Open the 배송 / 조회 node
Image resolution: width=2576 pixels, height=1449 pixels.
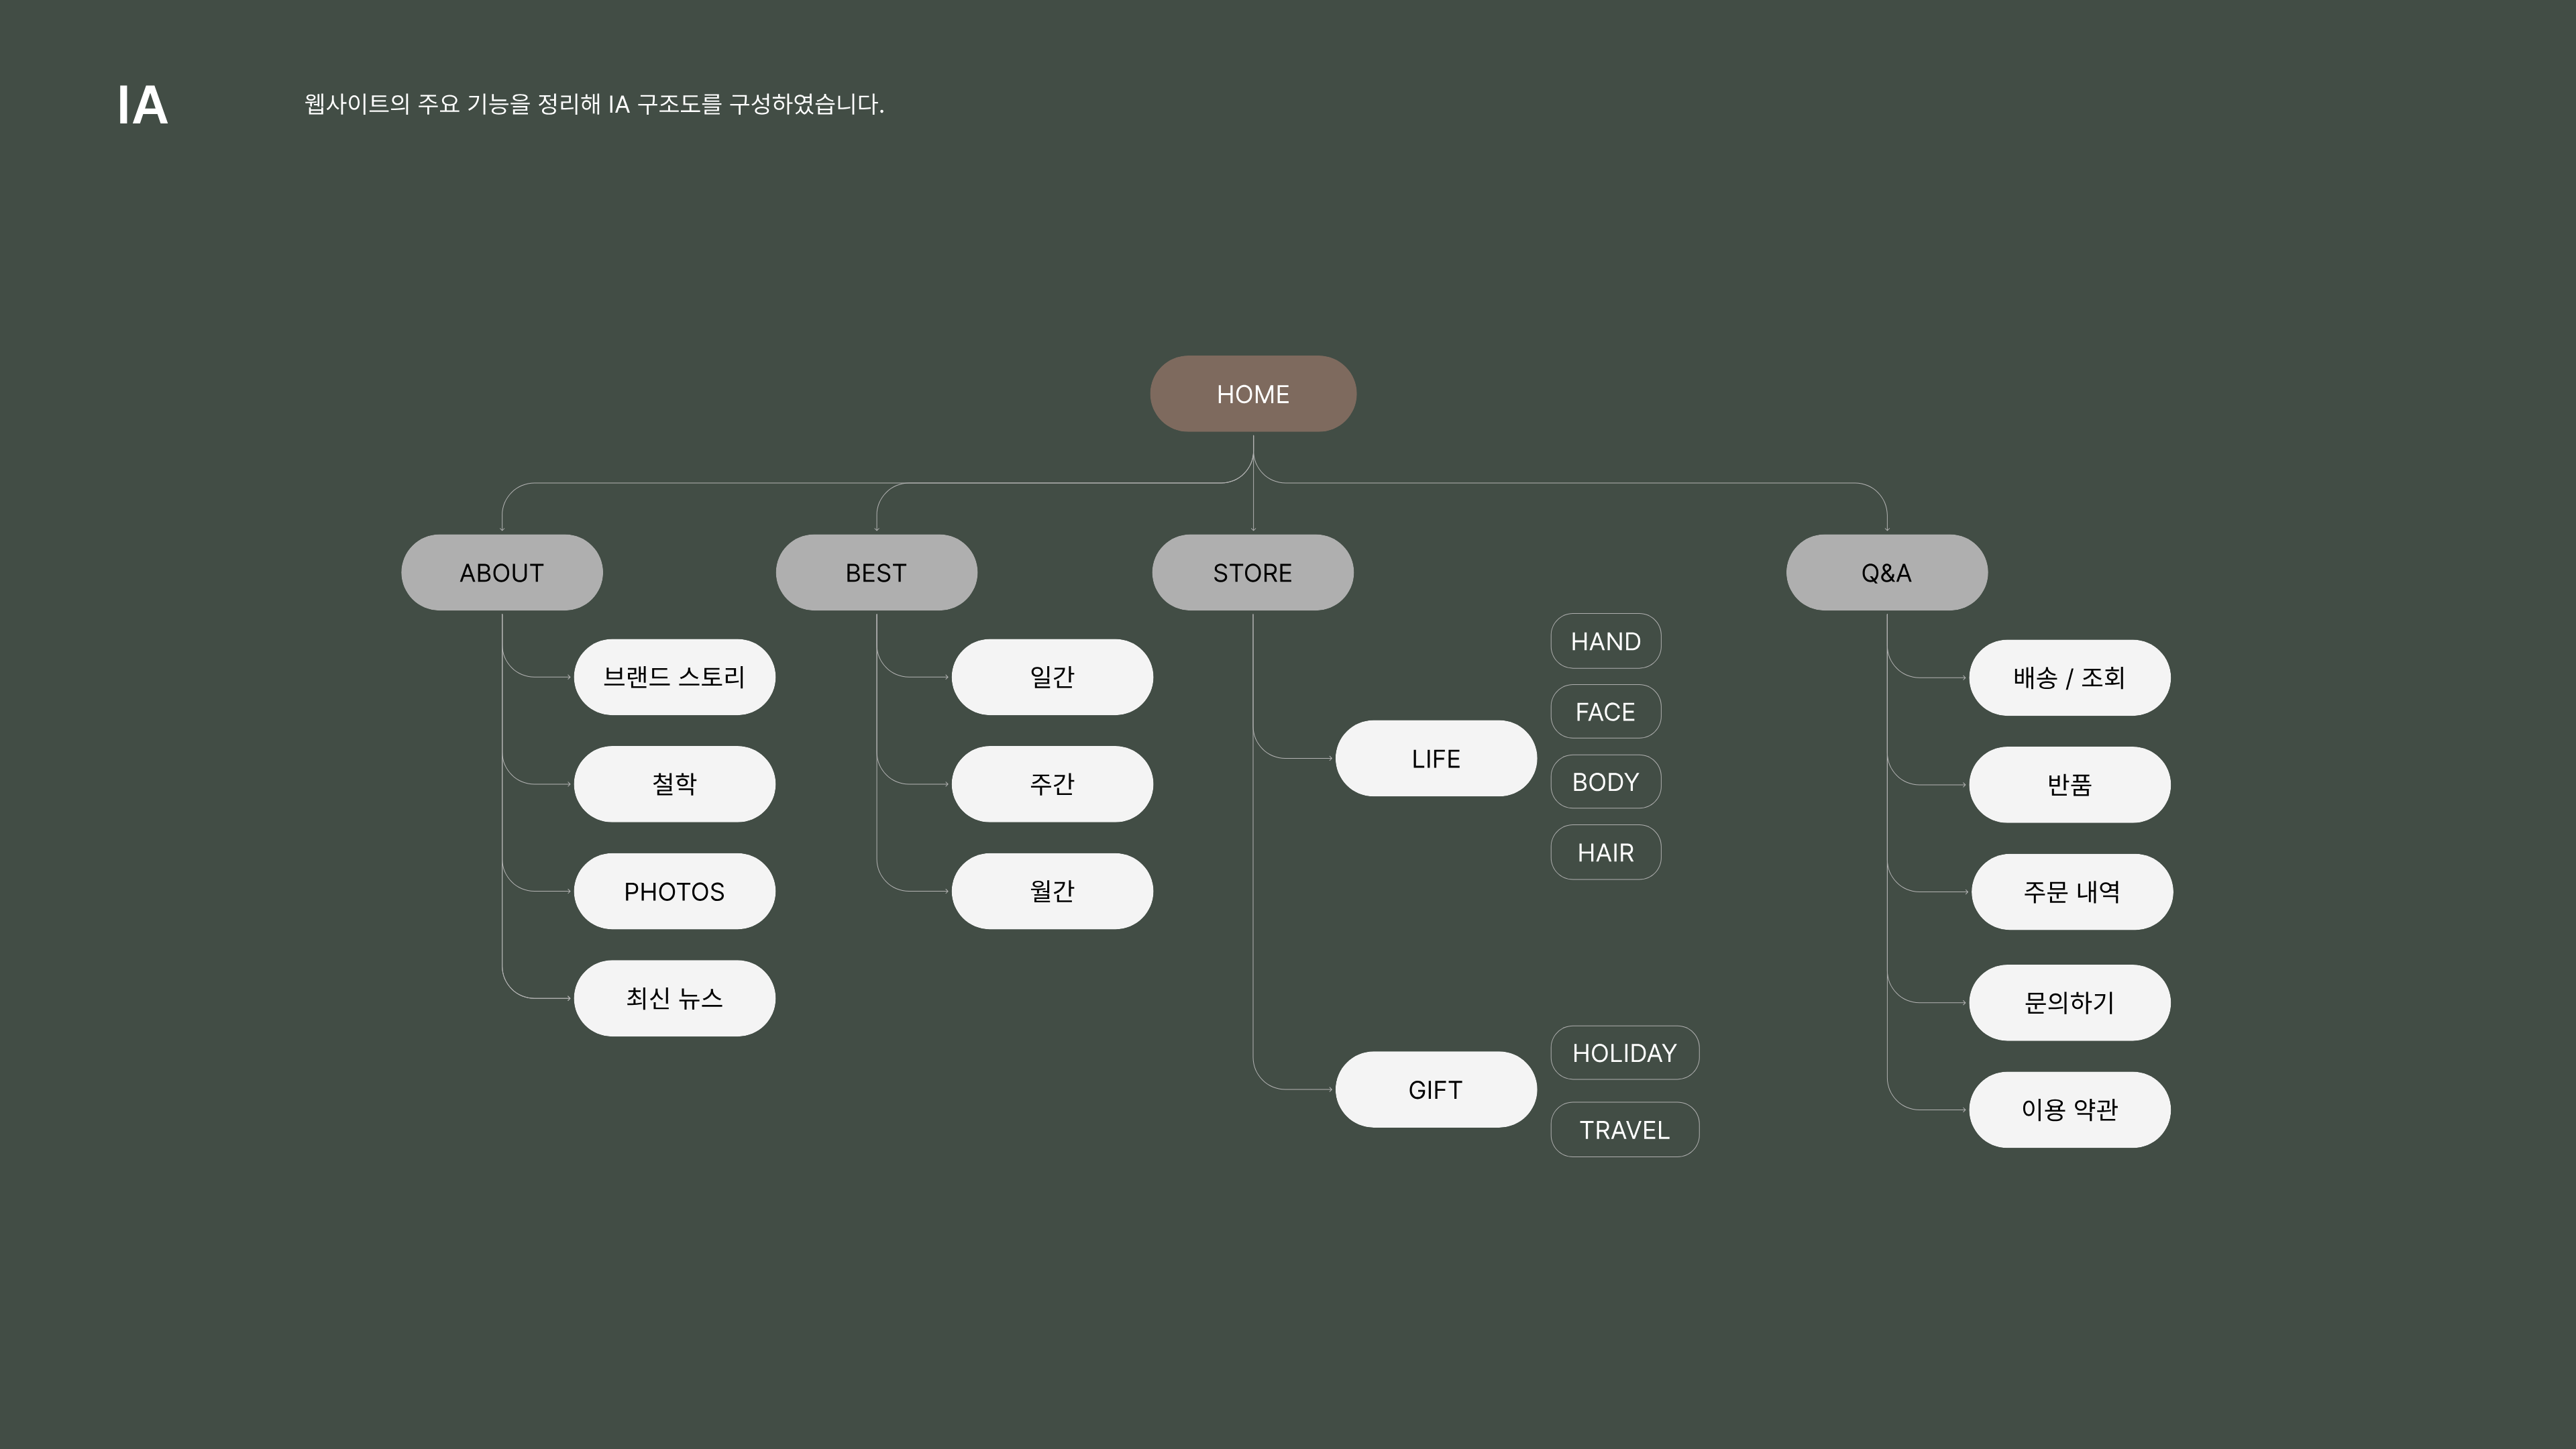[2070, 678]
